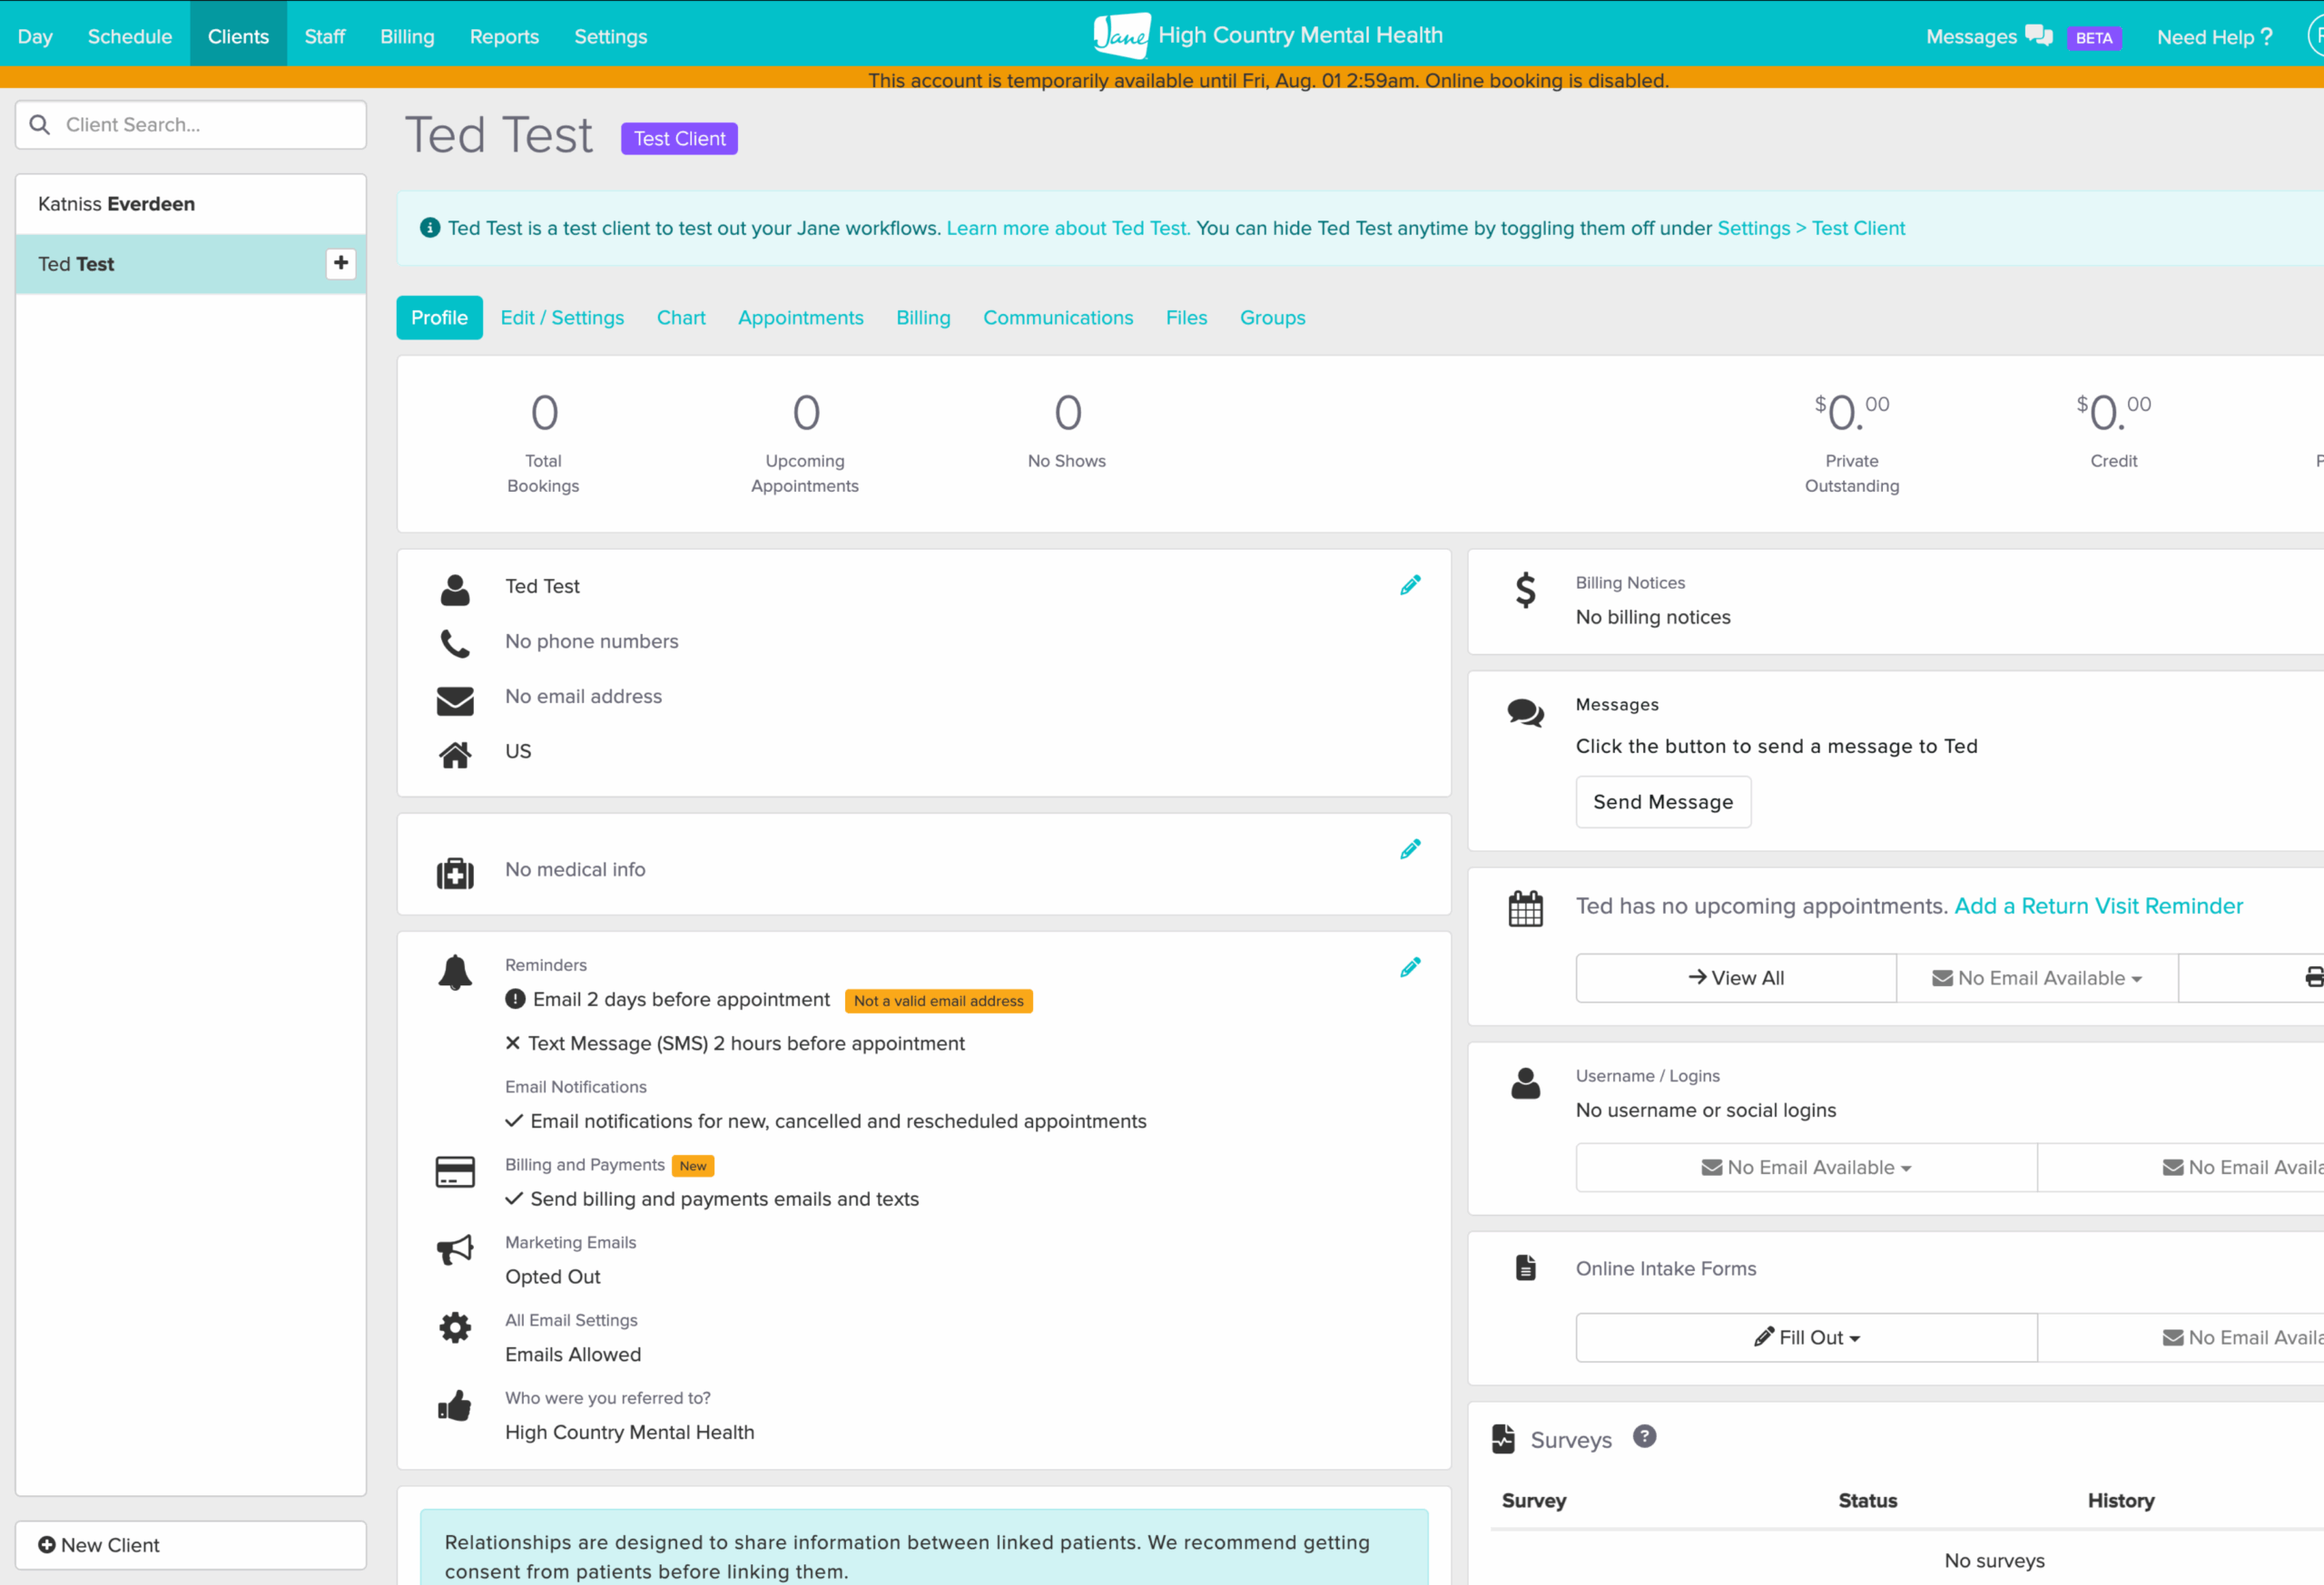Click the person icon beside Username / Logins
2324x1585 pixels.
click(1525, 1082)
